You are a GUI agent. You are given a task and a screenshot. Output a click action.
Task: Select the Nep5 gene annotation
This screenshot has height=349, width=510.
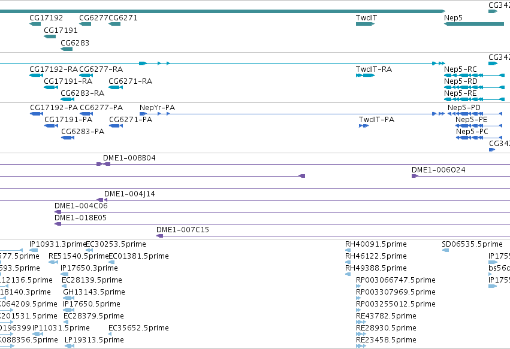pyautogui.click(x=474, y=24)
